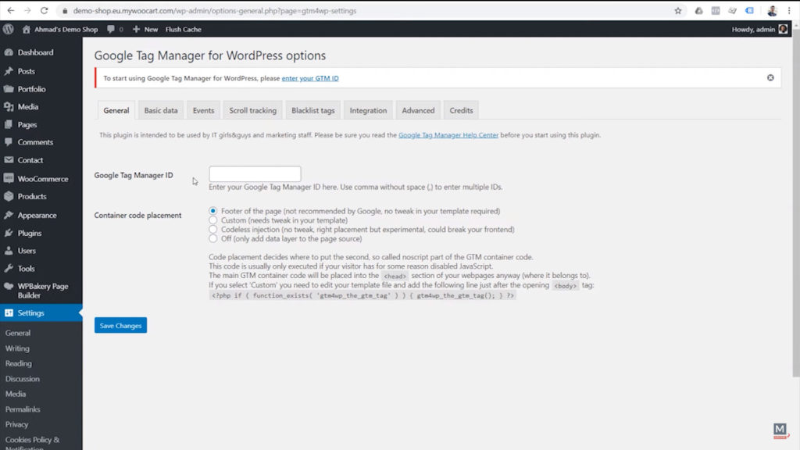Open the WordPress logo in admin bar
Image resolution: width=800 pixels, height=450 pixels.
pyautogui.click(x=8, y=29)
